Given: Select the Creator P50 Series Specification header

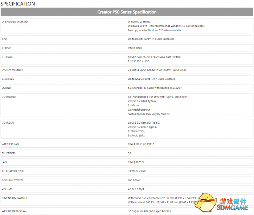Looking at the screenshot, I should (x=127, y=12).
